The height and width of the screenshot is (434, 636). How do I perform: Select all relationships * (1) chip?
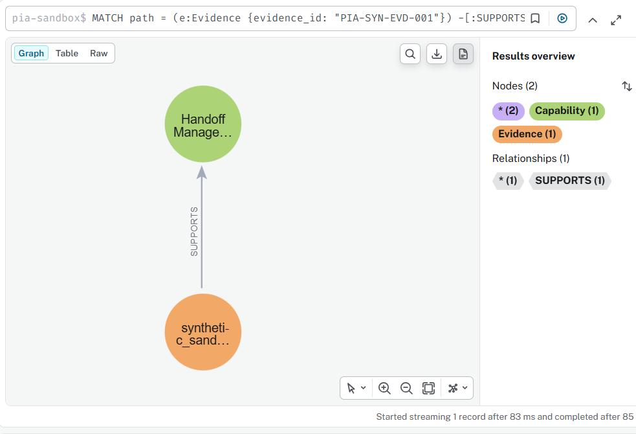point(508,181)
